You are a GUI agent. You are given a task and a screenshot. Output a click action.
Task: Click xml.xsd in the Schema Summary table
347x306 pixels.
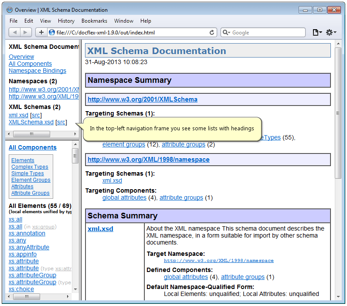(100, 228)
